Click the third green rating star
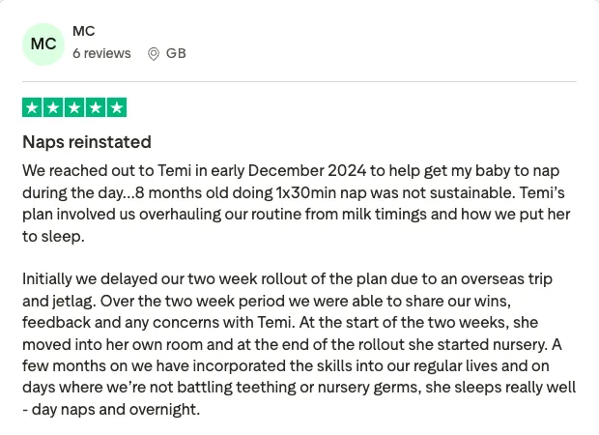Viewport: 599px width, 435px height. 74,107
